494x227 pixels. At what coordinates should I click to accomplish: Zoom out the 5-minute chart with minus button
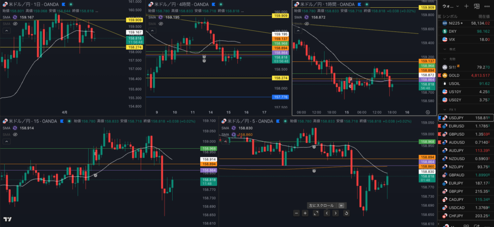[297, 213]
